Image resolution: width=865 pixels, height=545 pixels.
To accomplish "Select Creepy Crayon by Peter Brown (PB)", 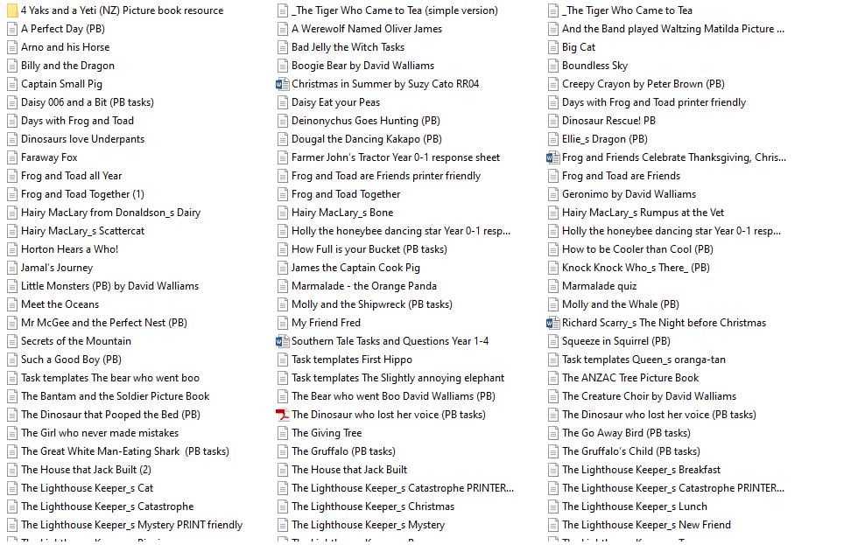I will pyautogui.click(x=643, y=84).
